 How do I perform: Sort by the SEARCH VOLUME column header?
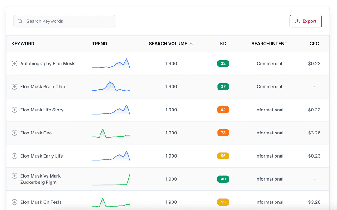[168, 44]
